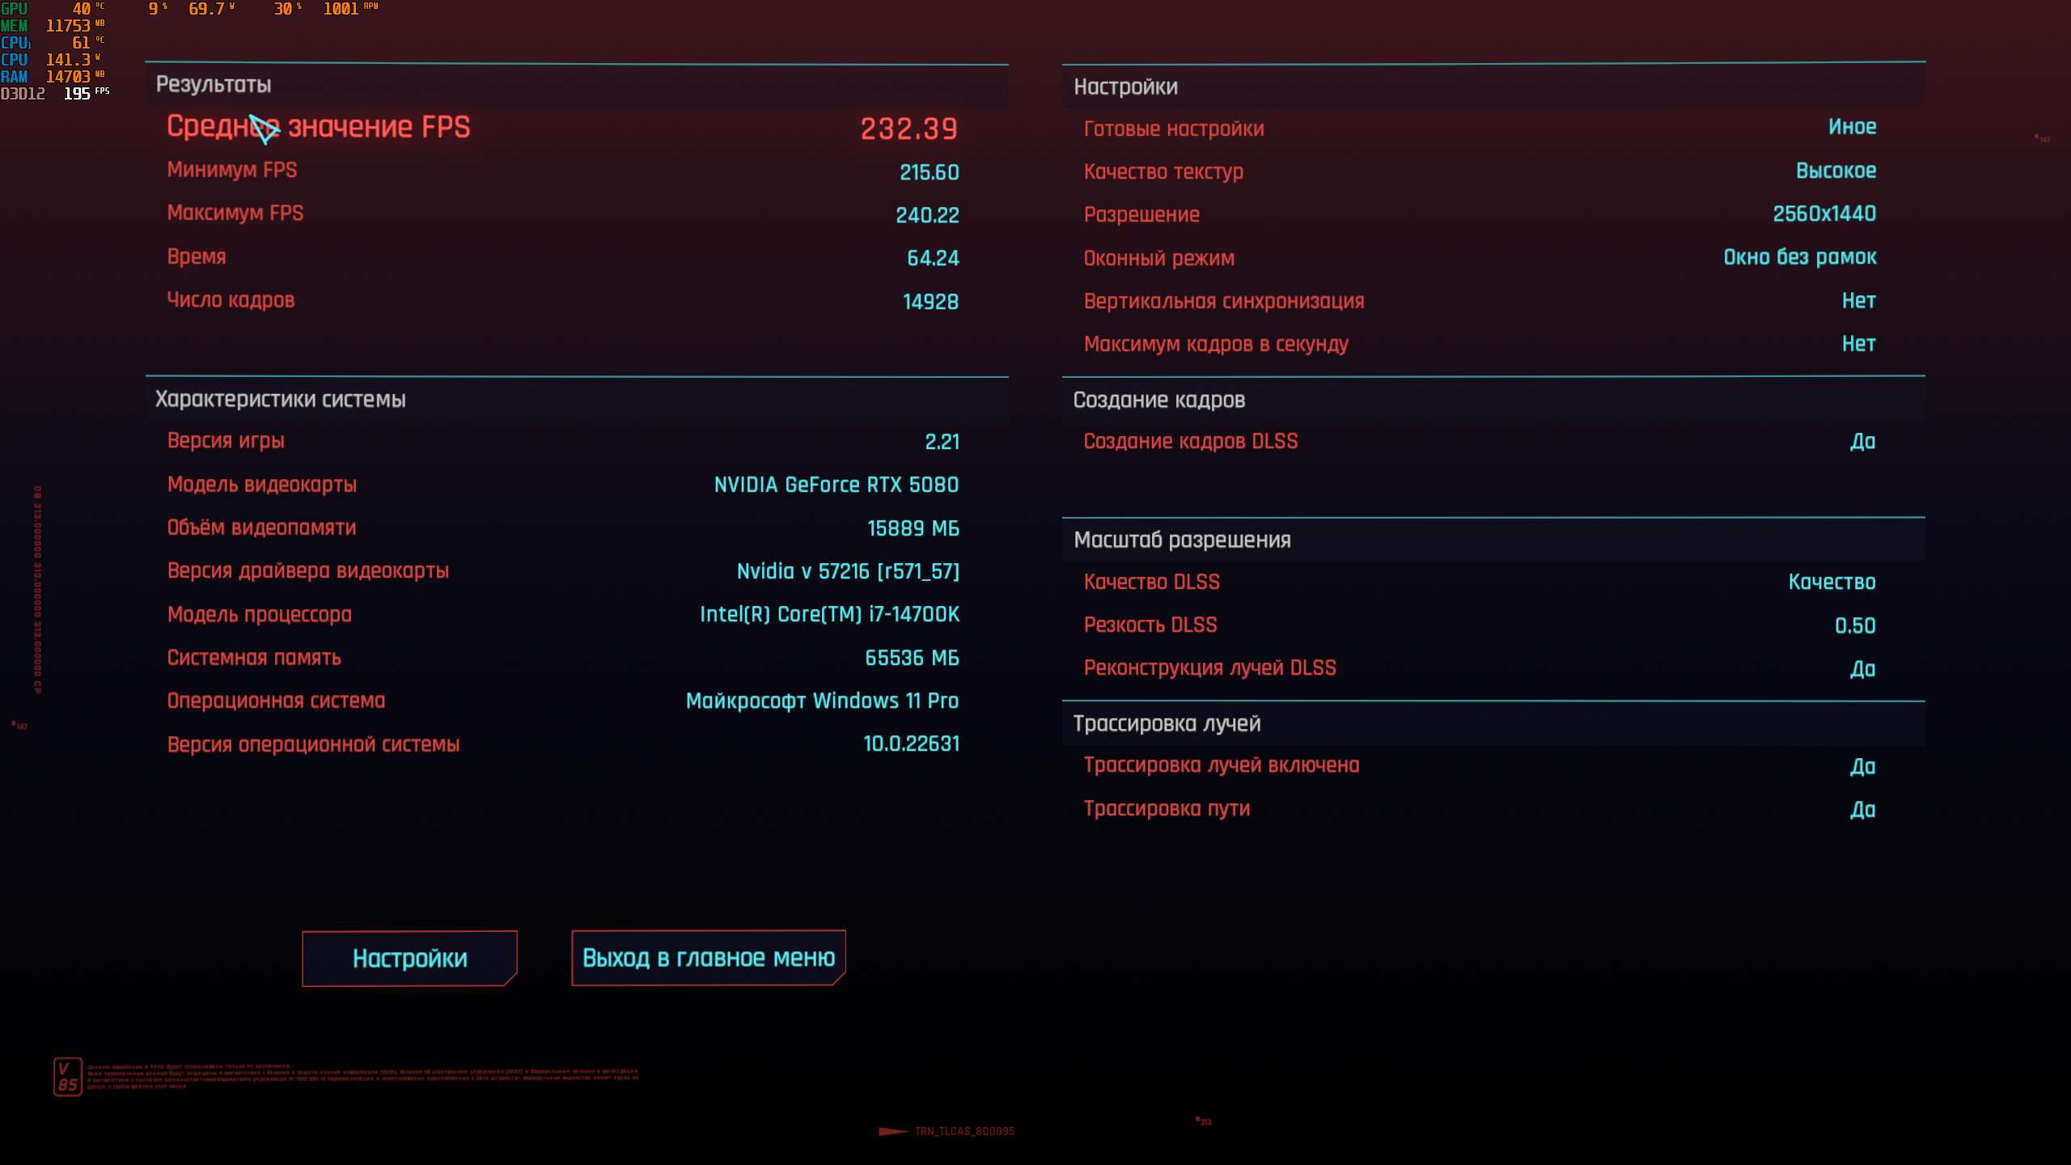Click the Трассировка пути Да value
2071x1165 pixels.
(x=1862, y=810)
